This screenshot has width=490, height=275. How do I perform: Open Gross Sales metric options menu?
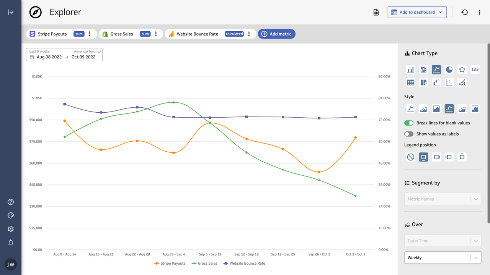156,34
